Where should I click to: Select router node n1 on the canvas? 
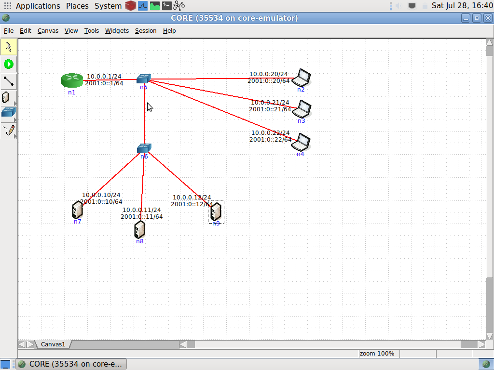71,80
